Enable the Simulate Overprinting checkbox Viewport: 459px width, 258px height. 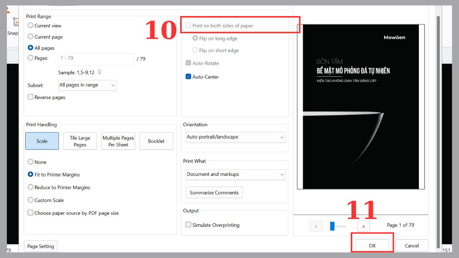(x=188, y=225)
